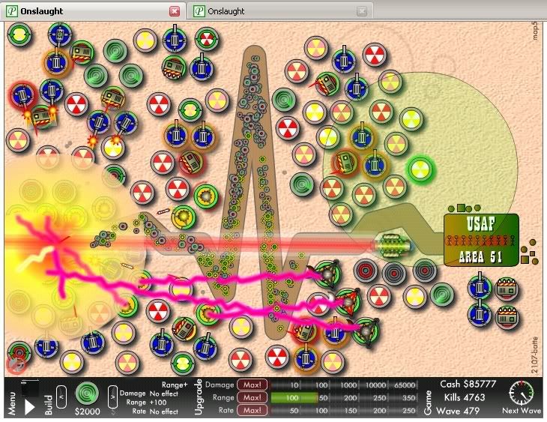The image size is (547, 422).
Task: Click the Damage upgrade bar at 65000
Action: [405, 385]
